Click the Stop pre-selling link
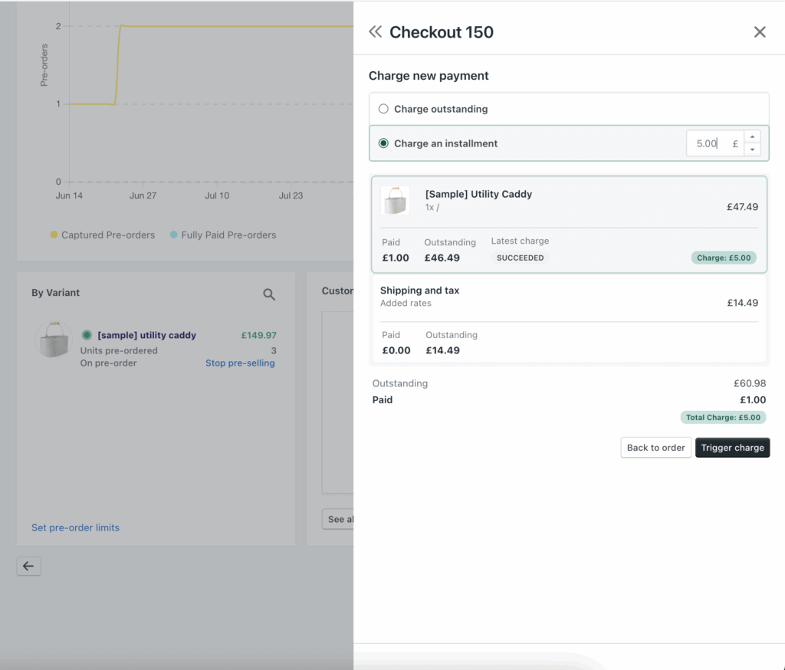 point(240,363)
